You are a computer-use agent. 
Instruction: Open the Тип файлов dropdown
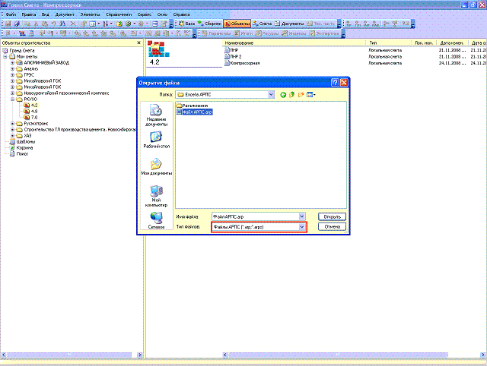302,227
